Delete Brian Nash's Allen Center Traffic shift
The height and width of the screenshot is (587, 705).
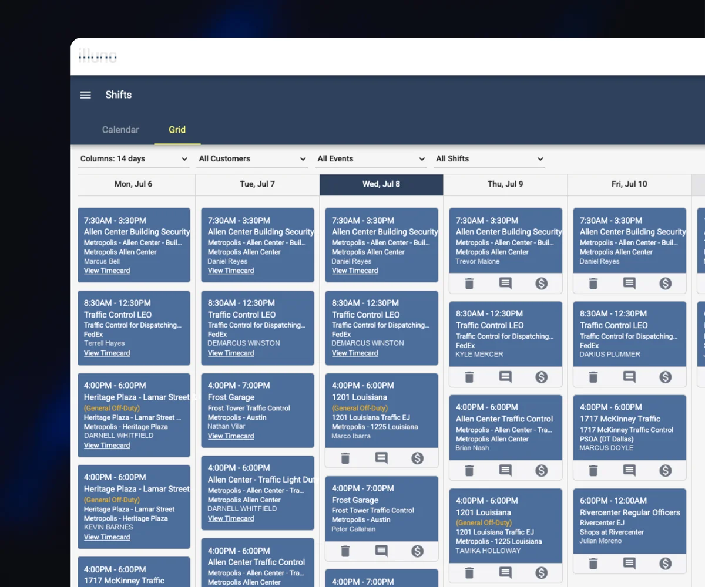click(x=469, y=470)
